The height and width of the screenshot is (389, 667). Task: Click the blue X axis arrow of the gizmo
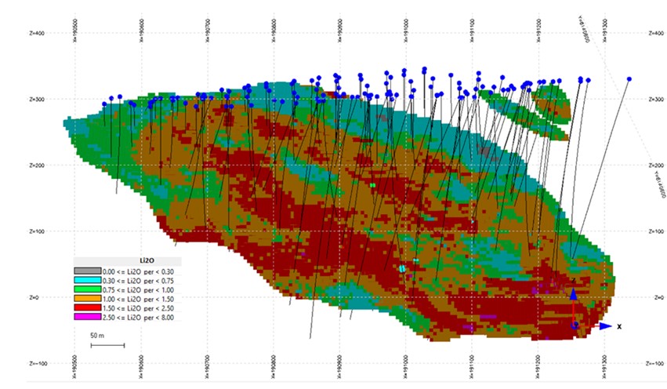point(604,325)
